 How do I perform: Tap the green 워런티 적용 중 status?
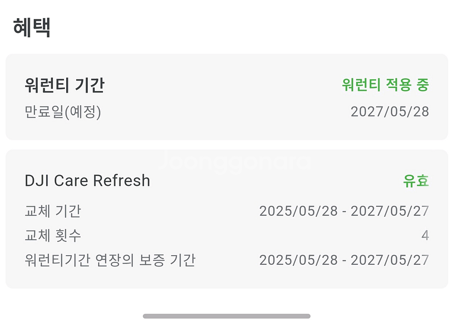click(x=385, y=85)
